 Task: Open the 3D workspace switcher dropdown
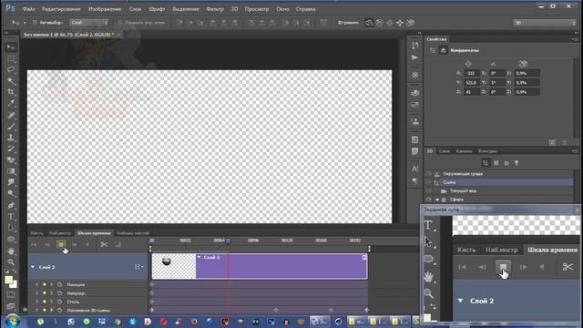545,23
